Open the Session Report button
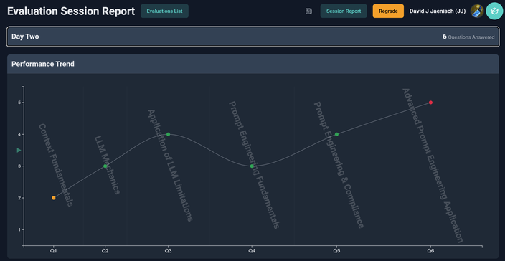 344,11
